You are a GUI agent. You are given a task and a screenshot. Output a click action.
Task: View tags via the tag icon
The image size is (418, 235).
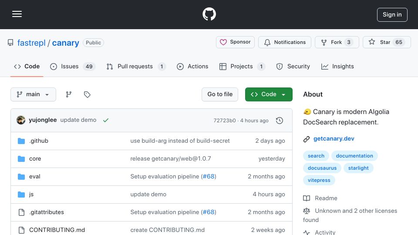pos(87,94)
